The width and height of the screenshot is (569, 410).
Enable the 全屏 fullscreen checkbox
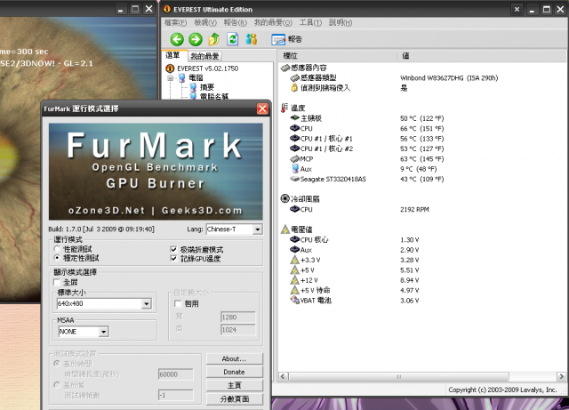[x=57, y=282]
